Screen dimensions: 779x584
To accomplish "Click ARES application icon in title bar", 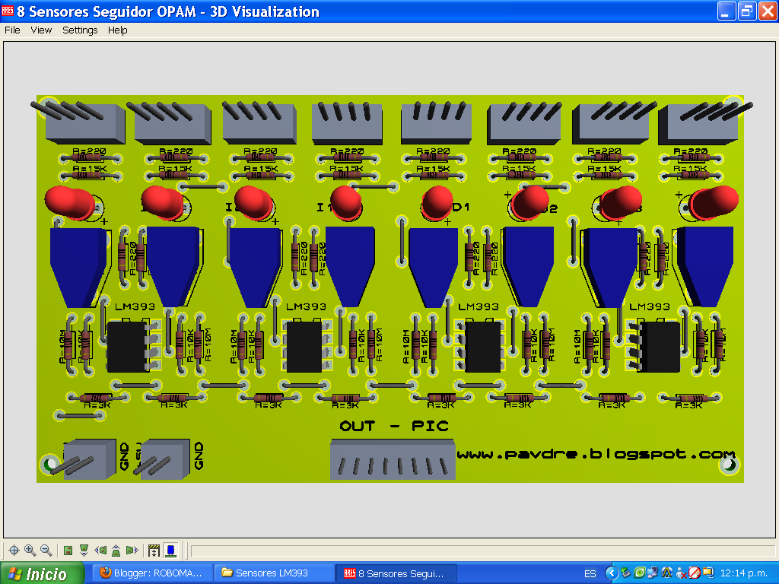I will click(x=8, y=11).
